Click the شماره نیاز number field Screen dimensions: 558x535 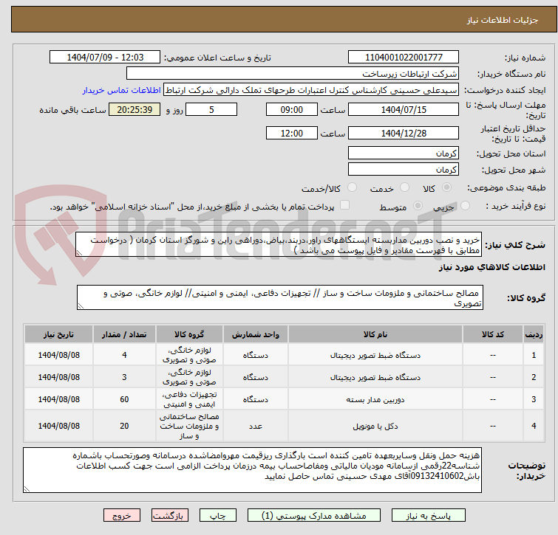click(x=404, y=58)
